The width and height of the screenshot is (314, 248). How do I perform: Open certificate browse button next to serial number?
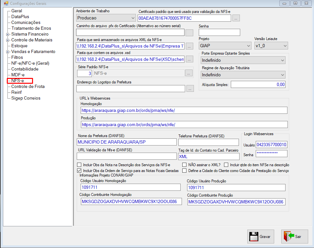point(236,18)
